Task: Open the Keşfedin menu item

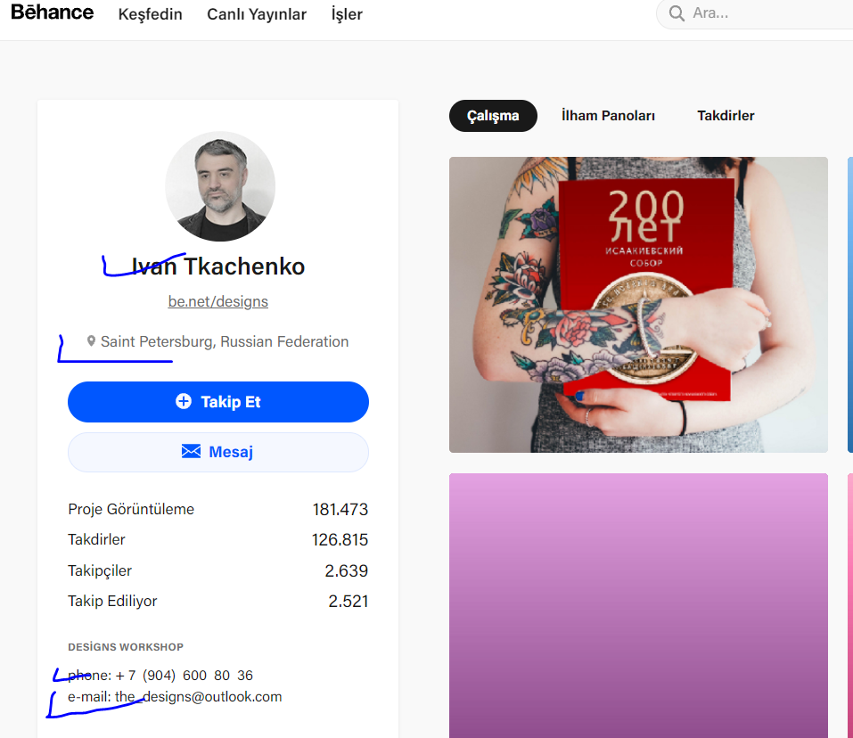Action: (150, 14)
